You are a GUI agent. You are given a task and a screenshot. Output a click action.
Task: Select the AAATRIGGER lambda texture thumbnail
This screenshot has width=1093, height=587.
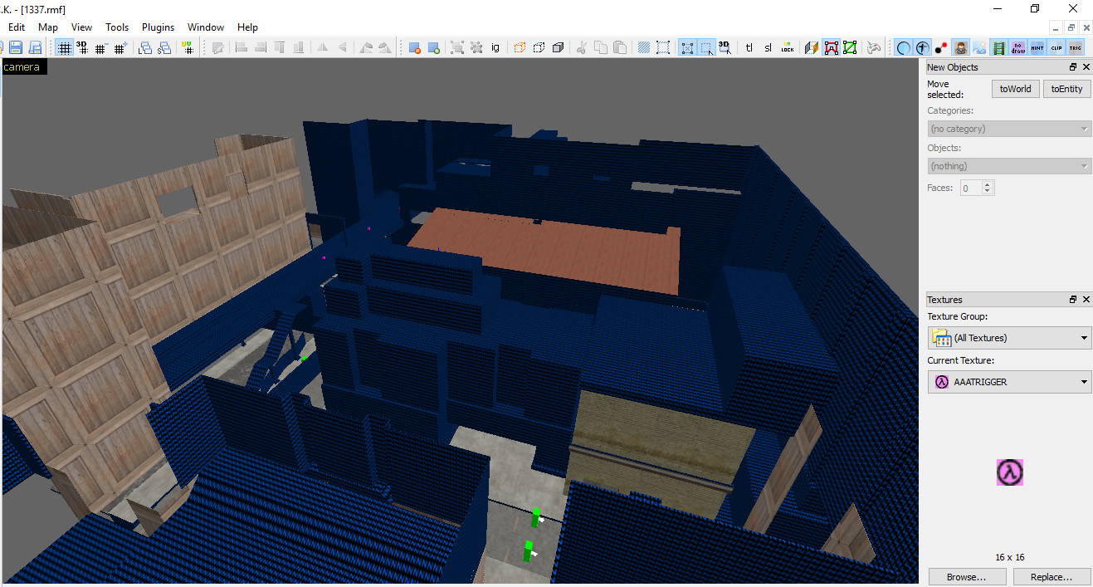point(1009,472)
